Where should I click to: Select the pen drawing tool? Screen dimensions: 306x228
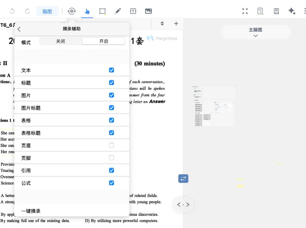(x=118, y=11)
